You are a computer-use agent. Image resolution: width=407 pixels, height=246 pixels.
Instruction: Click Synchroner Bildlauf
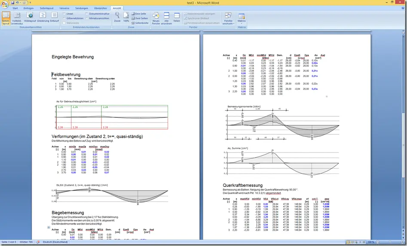196,18
